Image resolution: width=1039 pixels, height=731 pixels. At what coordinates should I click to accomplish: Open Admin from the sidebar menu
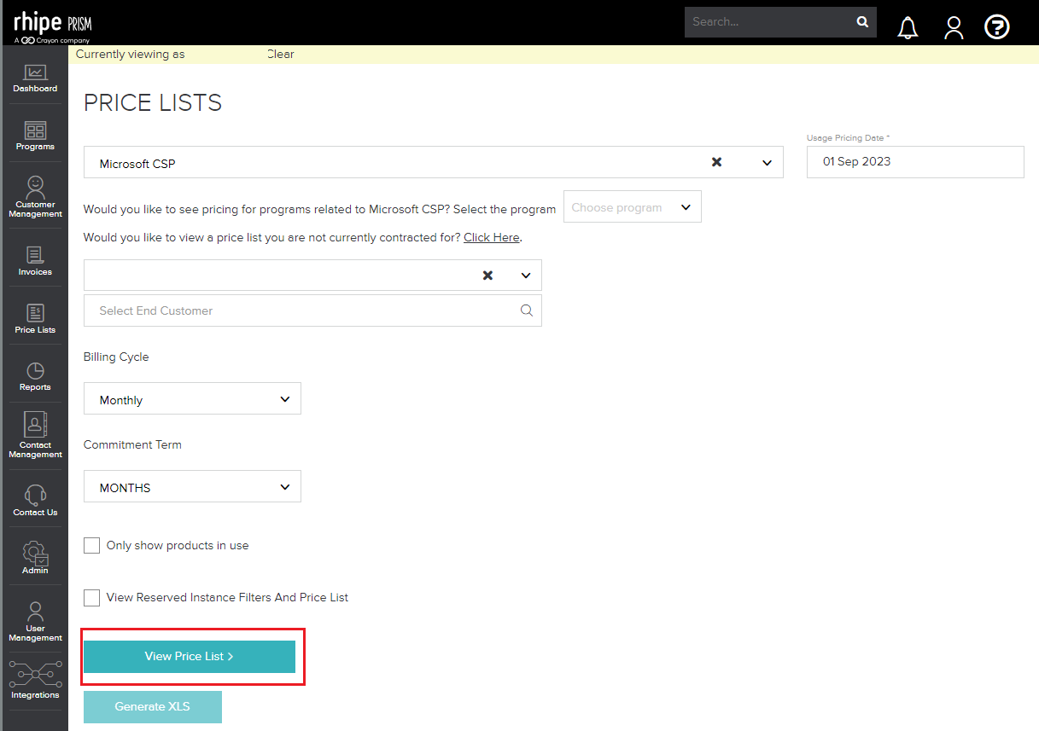coord(35,559)
